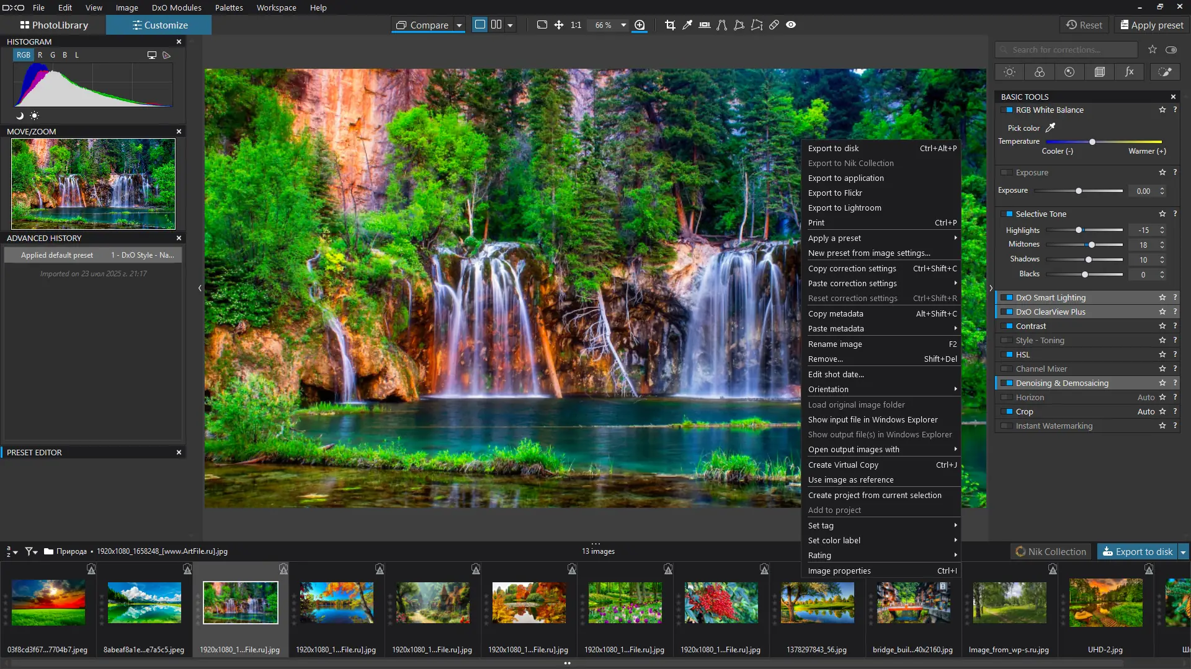The height and width of the screenshot is (669, 1191).
Task: Open the Effects fx palette icon
Action: (x=1130, y=72)
